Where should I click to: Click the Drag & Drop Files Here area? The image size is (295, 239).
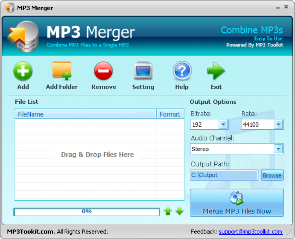[x=98, y=154]
